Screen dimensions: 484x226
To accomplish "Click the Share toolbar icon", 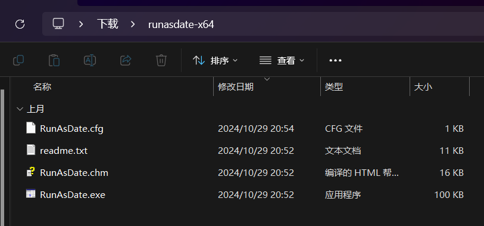I will point(126,60).
